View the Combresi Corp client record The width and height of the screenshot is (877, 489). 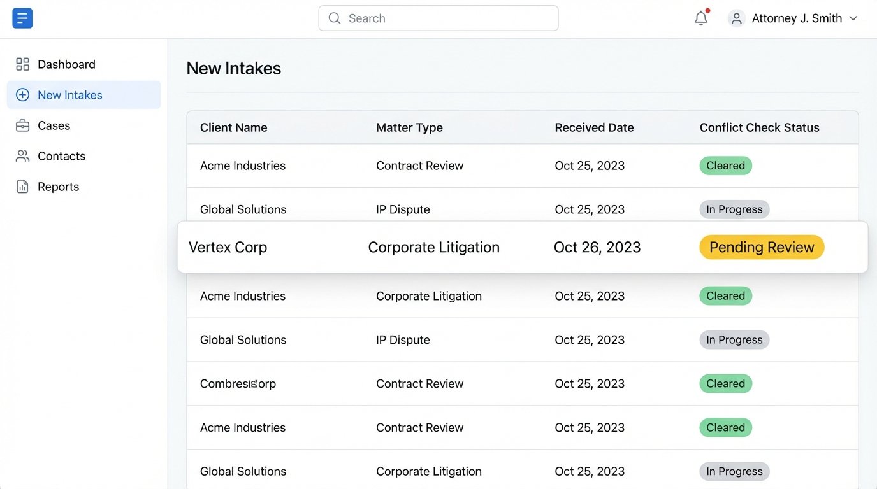pyautogui.click(x=238, y=383)
